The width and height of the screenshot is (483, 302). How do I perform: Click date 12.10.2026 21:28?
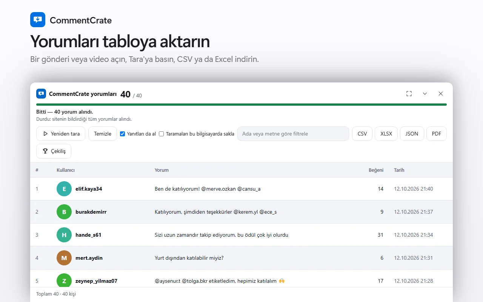(x=414, y=281)
